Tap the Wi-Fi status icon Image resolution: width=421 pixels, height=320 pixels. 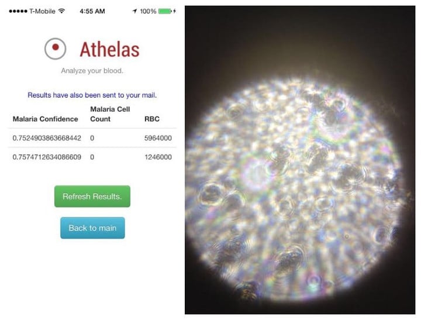62,11
